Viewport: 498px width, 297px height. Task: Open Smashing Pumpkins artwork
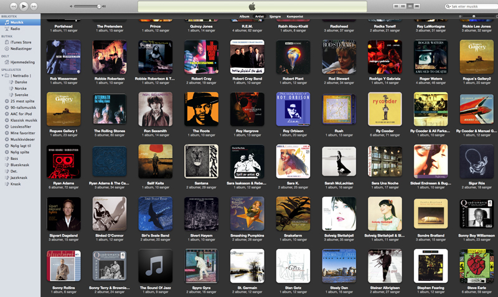tap(247, 214)
